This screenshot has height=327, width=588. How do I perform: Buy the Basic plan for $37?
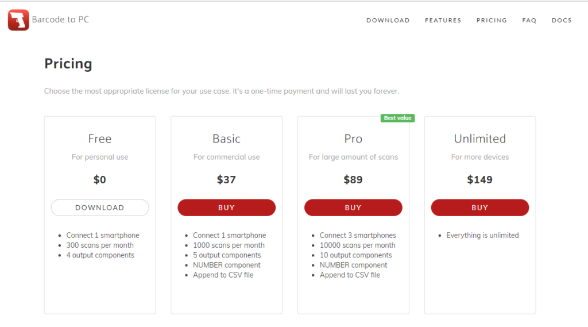(x=226, y=207)
